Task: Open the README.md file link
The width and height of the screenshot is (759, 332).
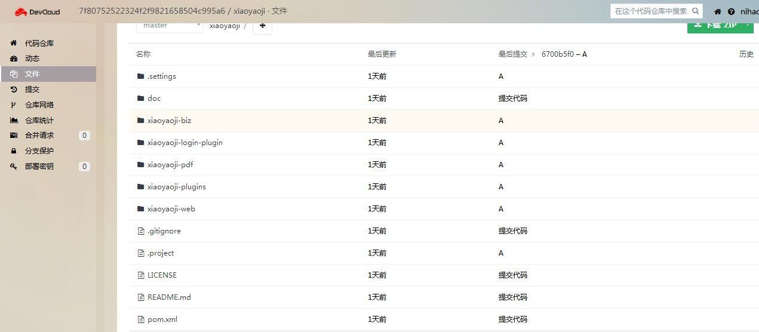Action: coord(169,297)
